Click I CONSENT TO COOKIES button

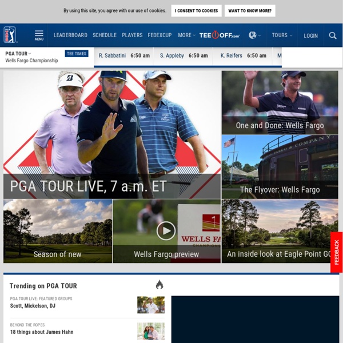click(196, 11)
